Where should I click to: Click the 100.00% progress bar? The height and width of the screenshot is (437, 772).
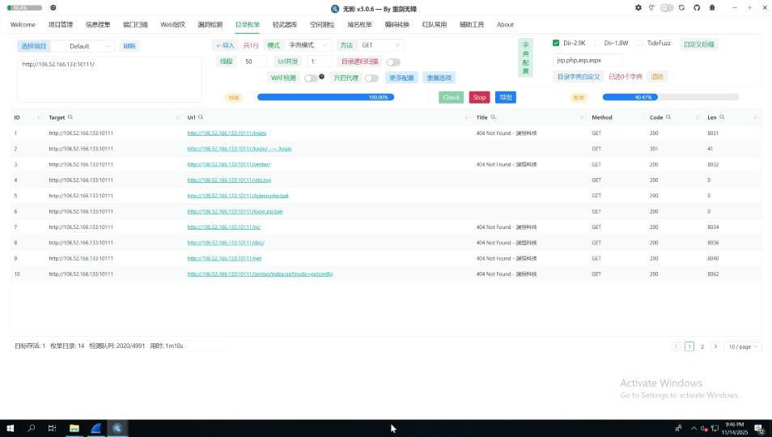point(325,97)
